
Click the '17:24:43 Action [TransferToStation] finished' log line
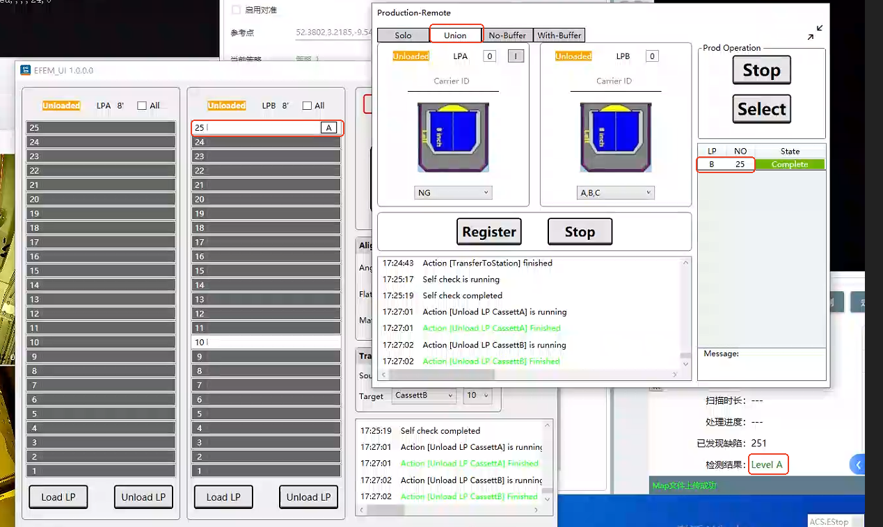click(468, 263)
